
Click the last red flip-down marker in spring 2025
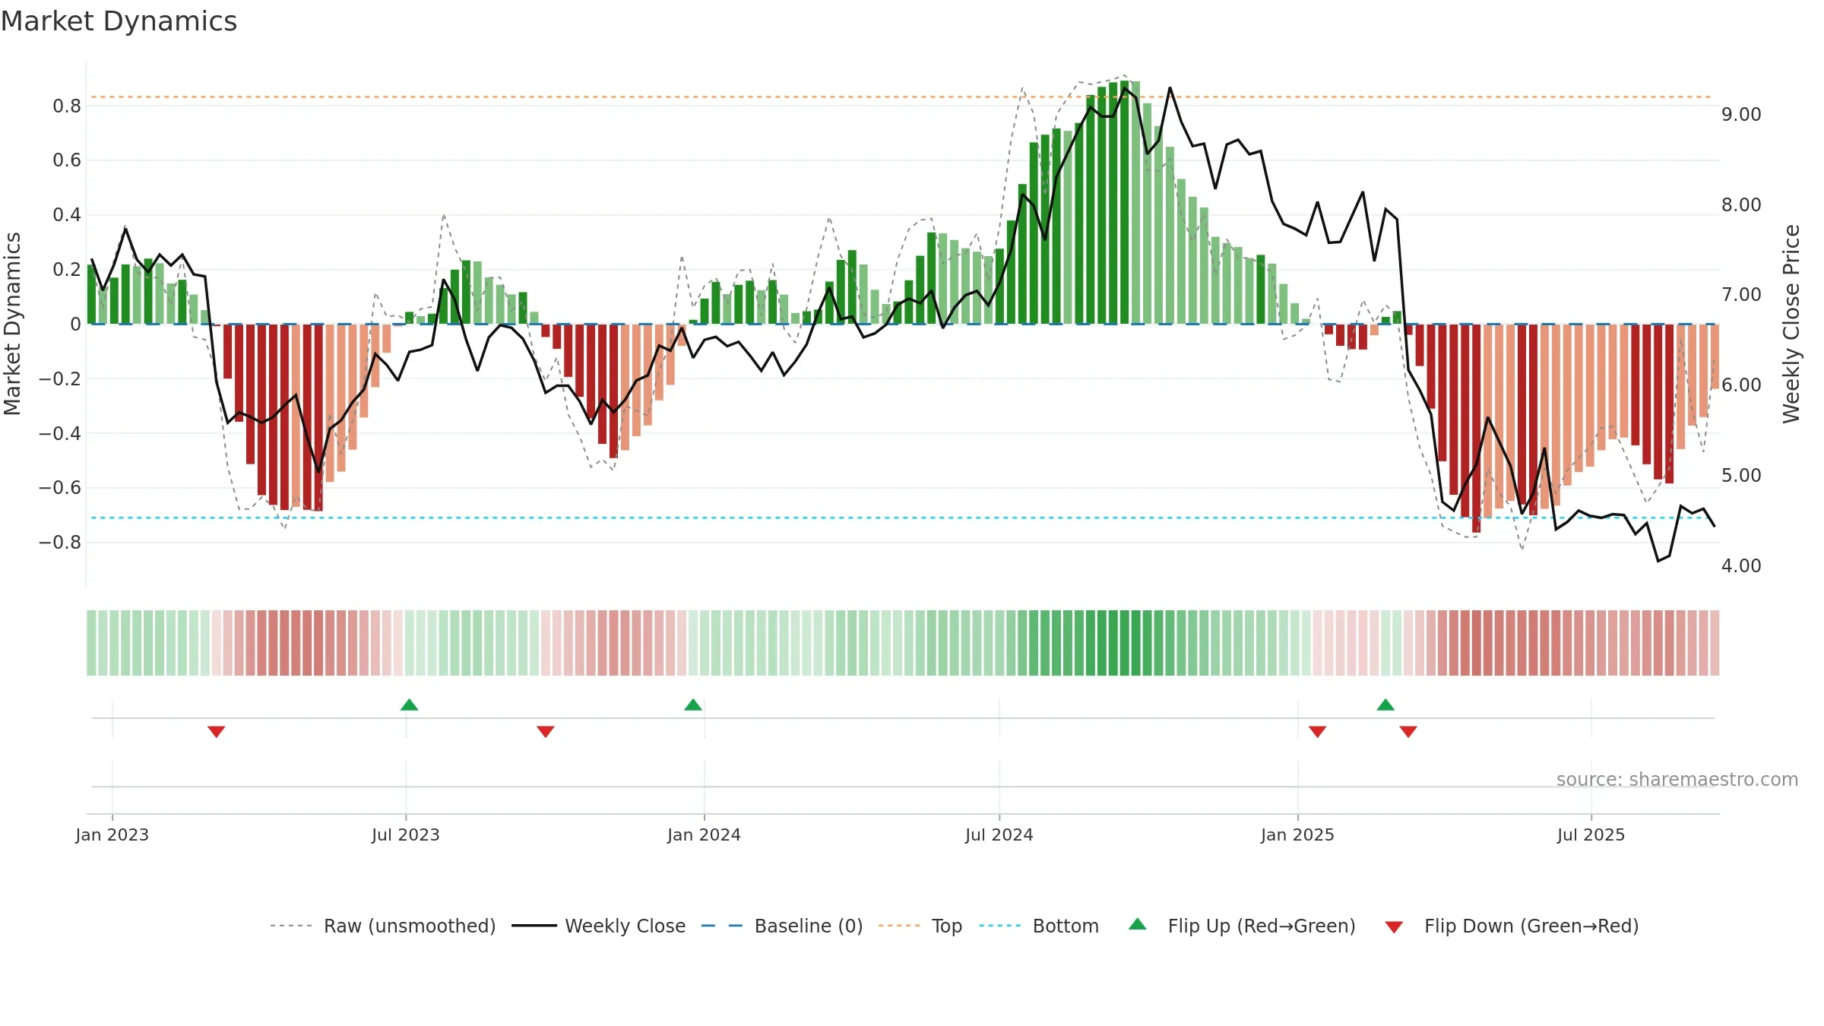[1408, 732]
